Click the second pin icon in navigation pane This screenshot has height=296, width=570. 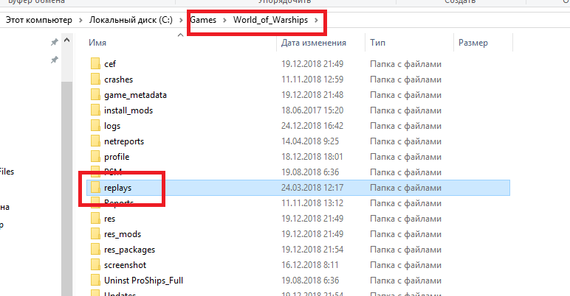[x=54, y=60]
